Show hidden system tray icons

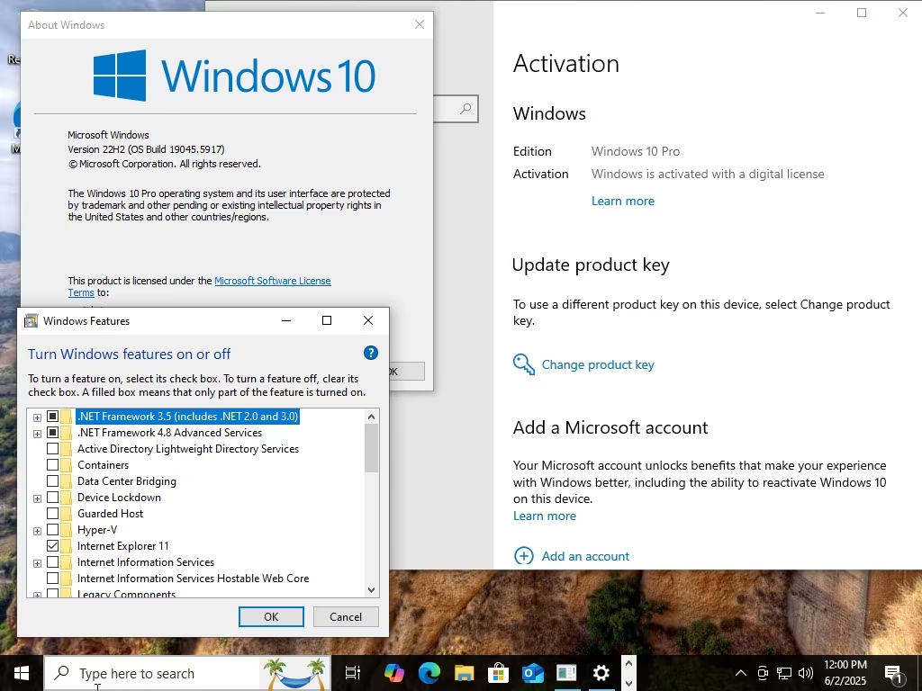point(741,673)
